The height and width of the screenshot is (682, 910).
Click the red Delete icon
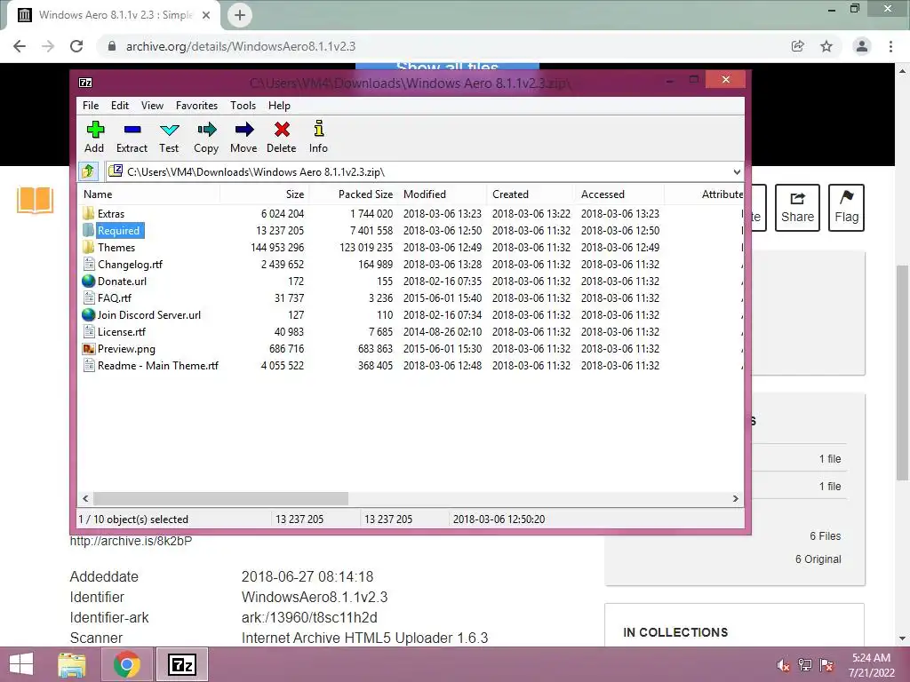point(282,130)
